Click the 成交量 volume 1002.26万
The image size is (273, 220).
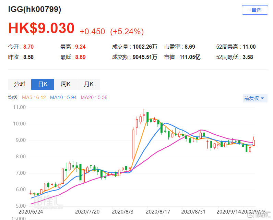[x=145, y=47]
